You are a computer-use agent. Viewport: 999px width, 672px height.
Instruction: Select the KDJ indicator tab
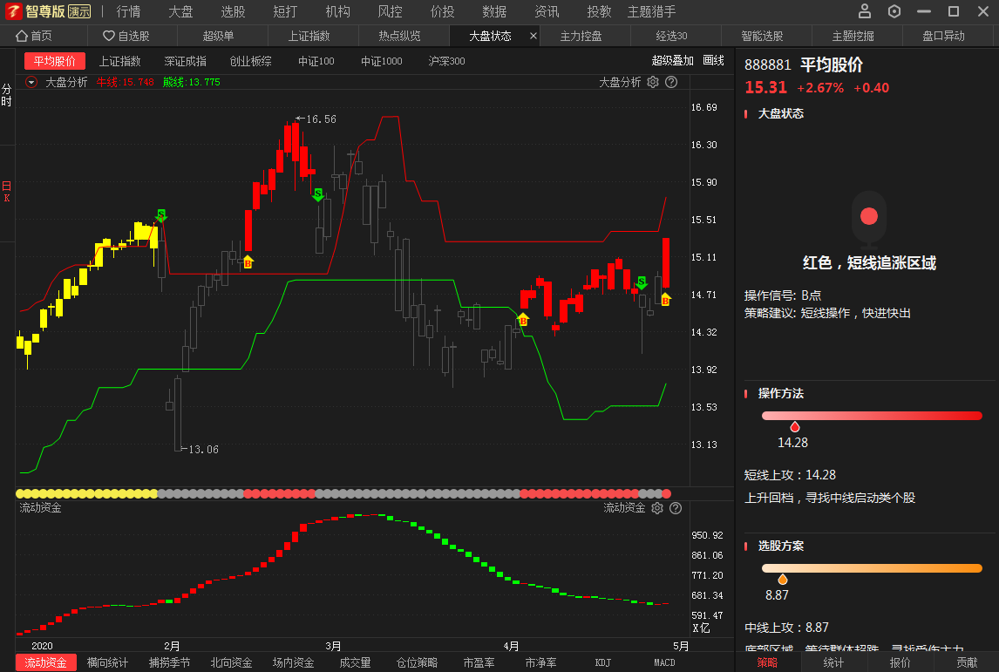click(x=602, y=662)
